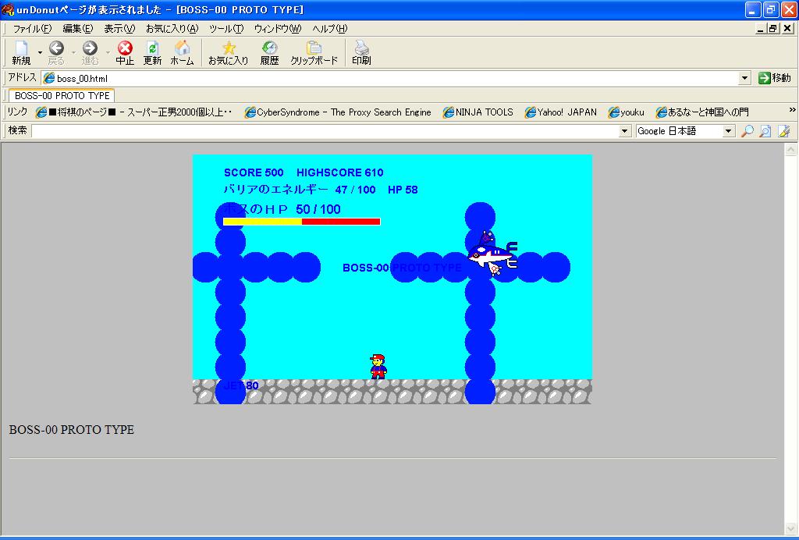Restore the inner document window
Screen dimensions: 799x540
click(773, 29)
